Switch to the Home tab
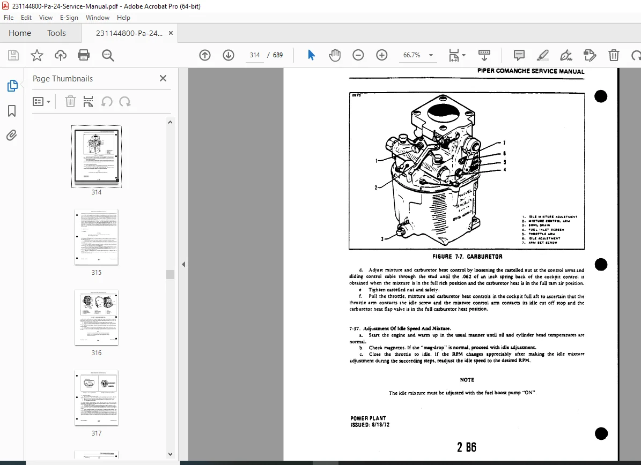The height and width of the screenshot is (465, 641). 20,33
